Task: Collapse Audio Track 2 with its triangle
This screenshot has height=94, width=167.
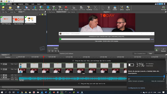Action: [1, 77]
